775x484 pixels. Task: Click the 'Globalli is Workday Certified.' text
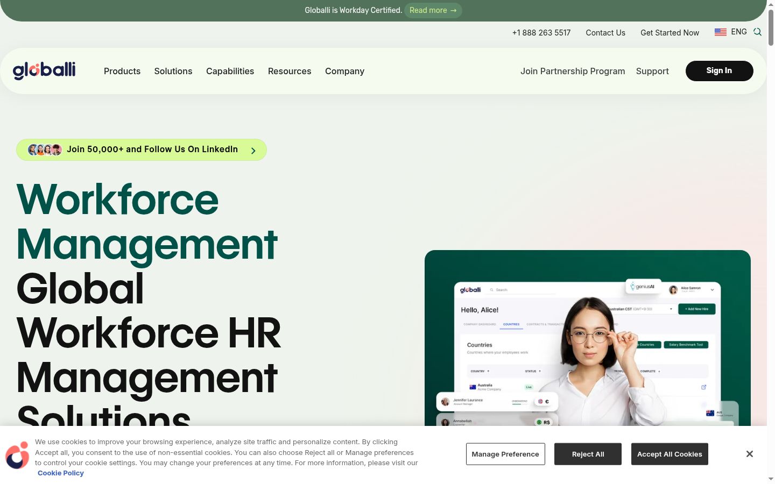point(353,10)
